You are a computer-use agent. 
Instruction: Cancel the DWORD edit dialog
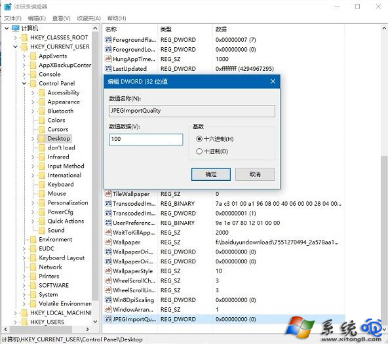tap(255, 174)
